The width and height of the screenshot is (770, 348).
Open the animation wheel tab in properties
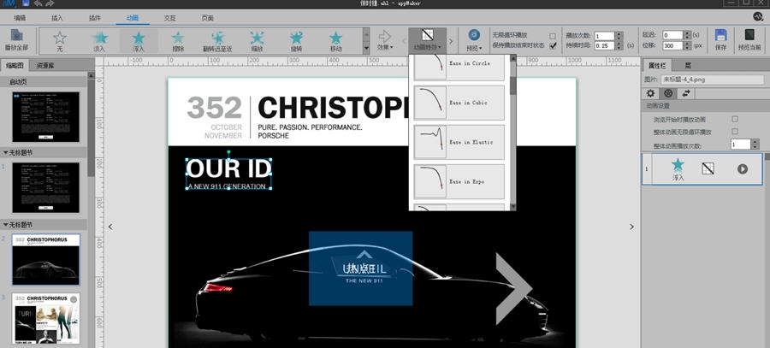coord(668,92)
